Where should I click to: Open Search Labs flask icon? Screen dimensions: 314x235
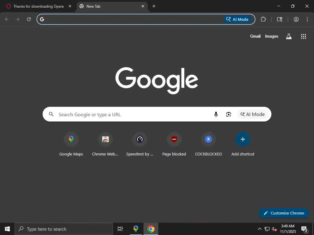[x=289, y=36]
